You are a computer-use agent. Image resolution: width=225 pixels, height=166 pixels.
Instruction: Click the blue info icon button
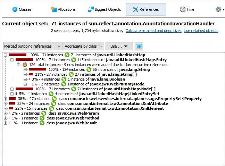(x=139, y=46)
